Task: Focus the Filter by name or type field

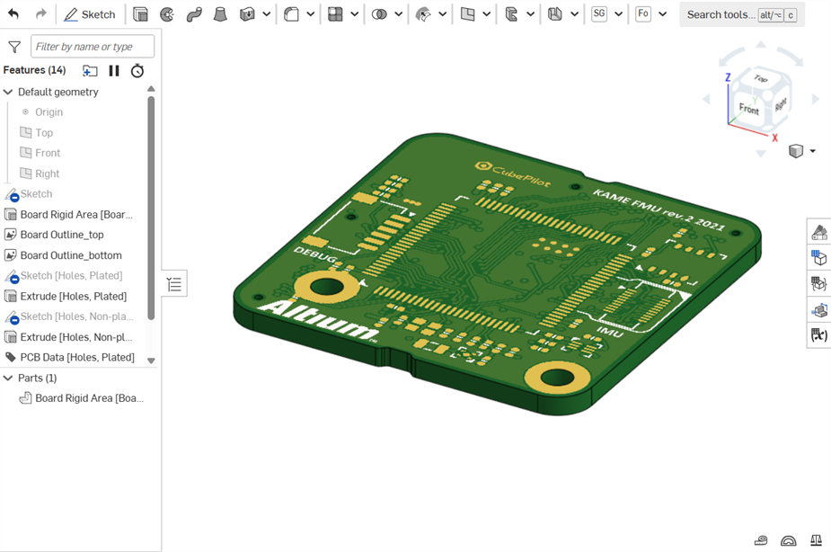Action: coord(93,47)
